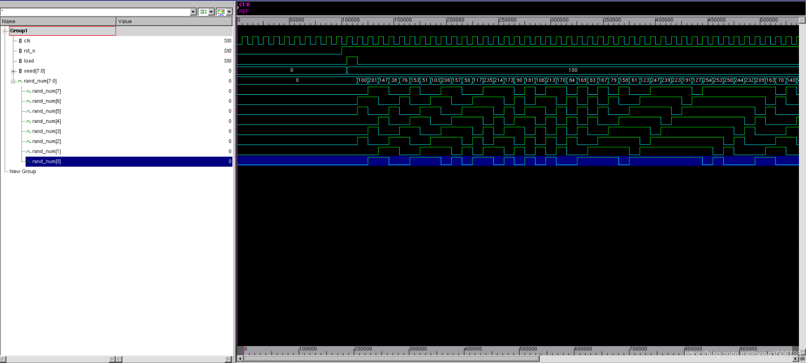This screenshot has height=363, width=806.
Task: Click the 800000 mark on bottom overview ruler
Action: point(694,348)
